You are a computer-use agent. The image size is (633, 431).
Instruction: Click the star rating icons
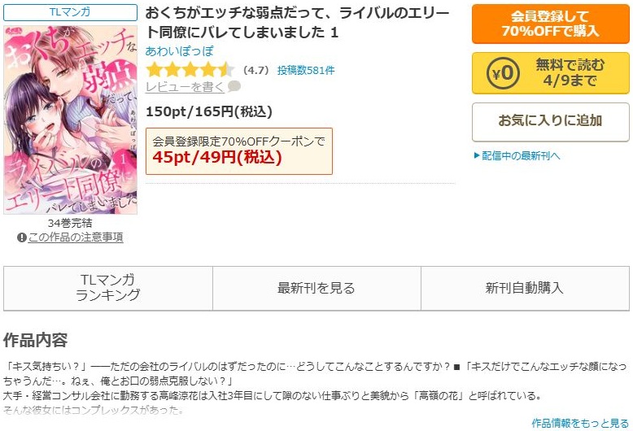coord(190,70)
